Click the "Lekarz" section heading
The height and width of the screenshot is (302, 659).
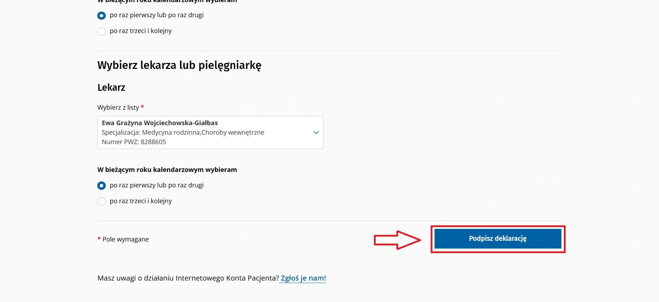[x=111, y=88]
